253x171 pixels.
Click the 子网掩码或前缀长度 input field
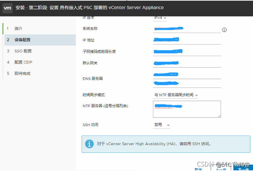tap(187, 52)
